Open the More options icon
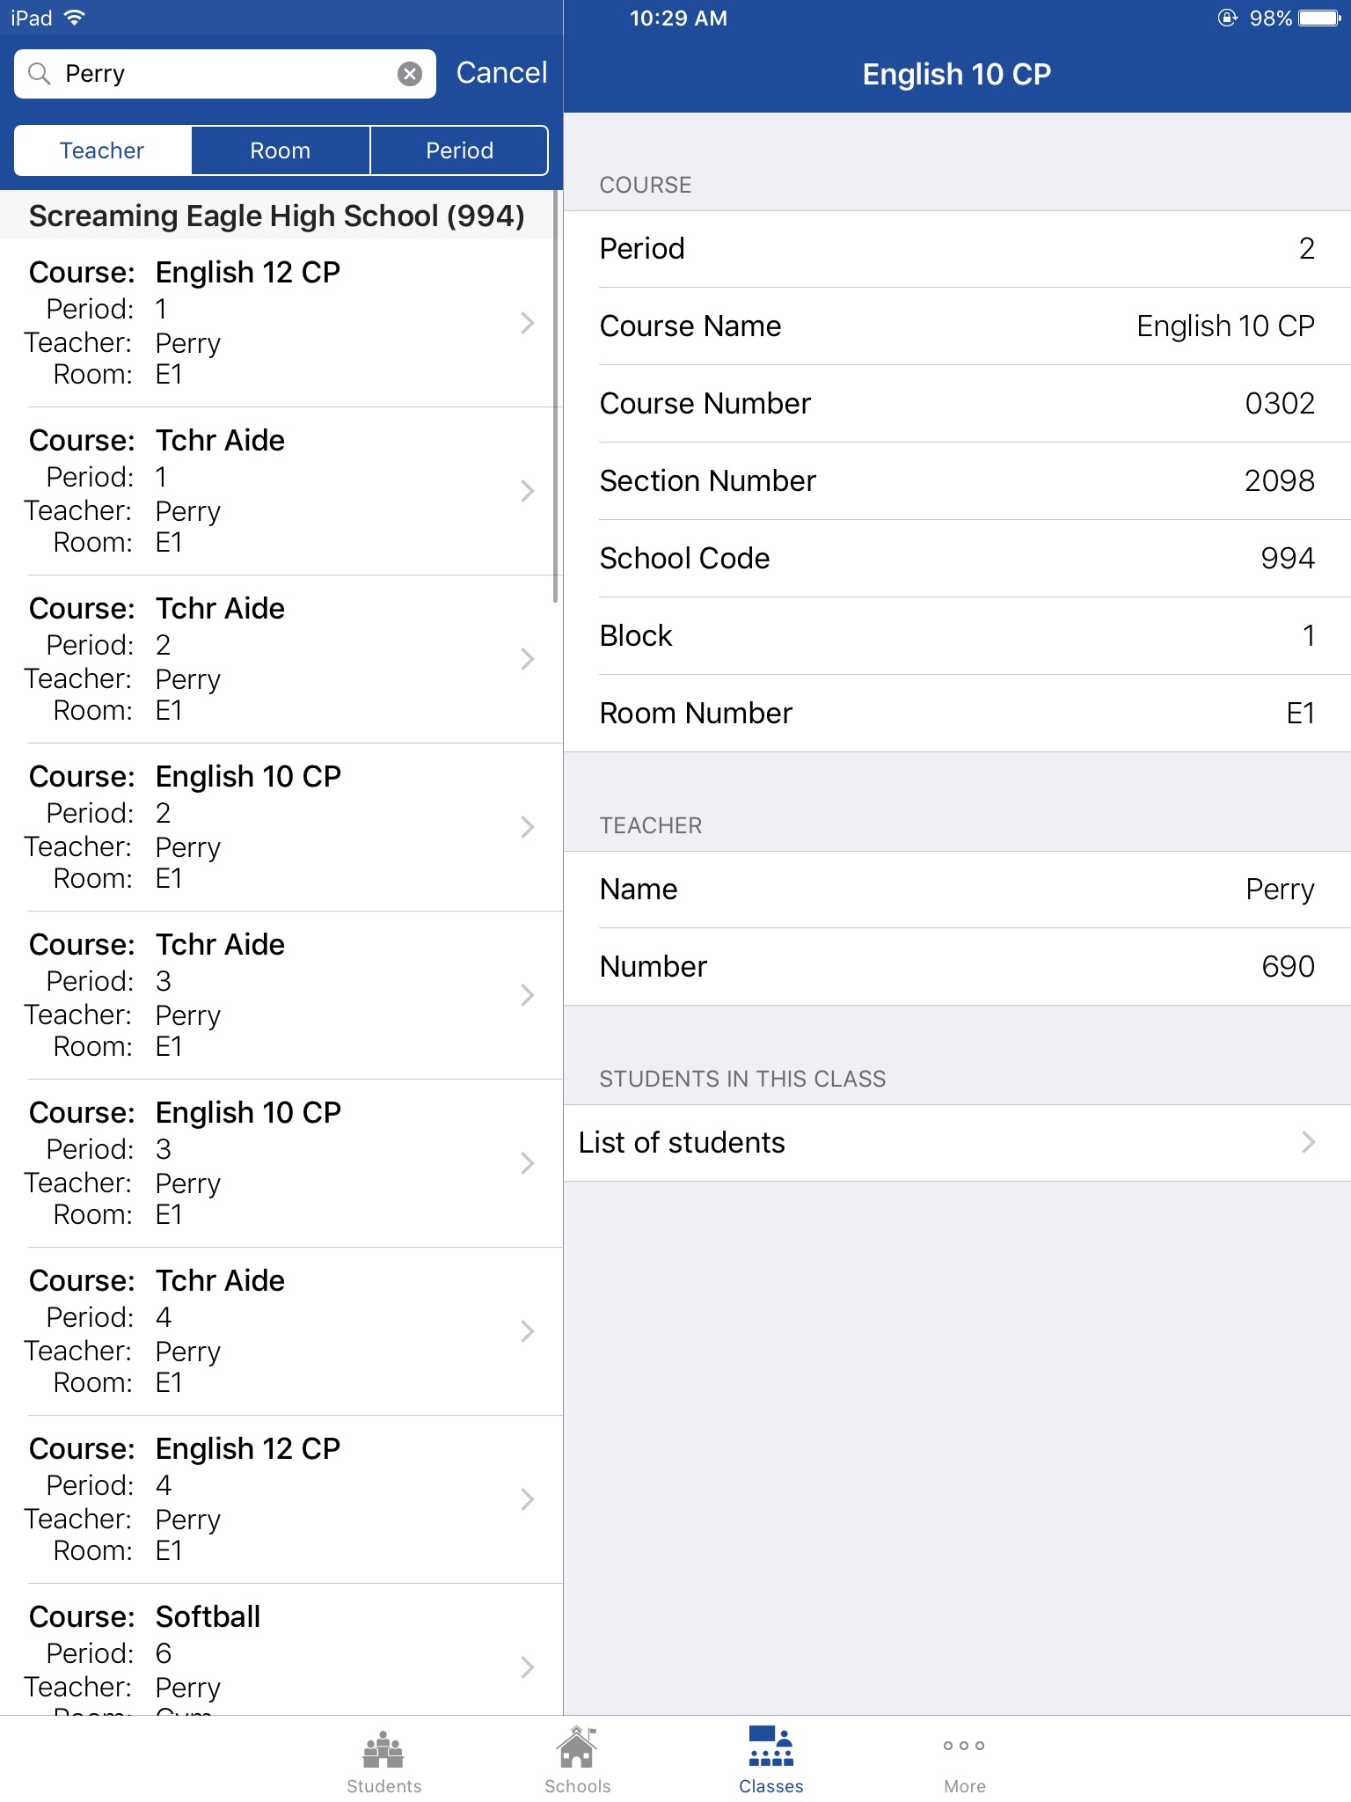1351x1802 pixels. click(964, 1747)
